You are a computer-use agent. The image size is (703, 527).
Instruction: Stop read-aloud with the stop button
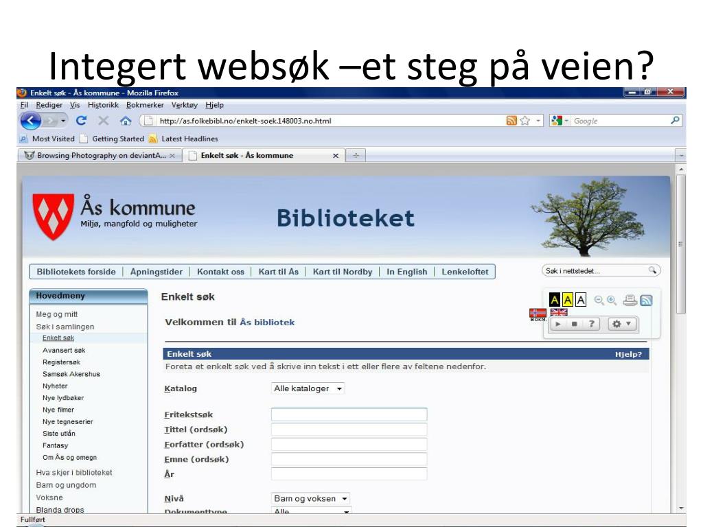click(x=575, y=324)
